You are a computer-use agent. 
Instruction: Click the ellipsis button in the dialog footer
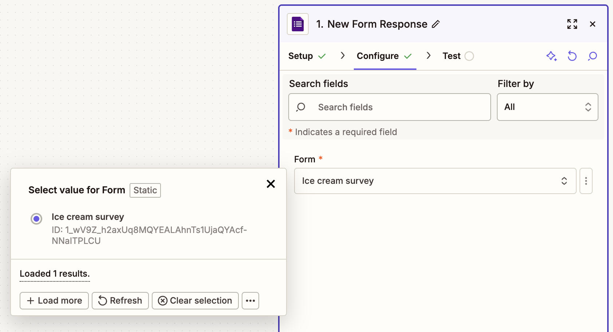[x=250, y=300]
